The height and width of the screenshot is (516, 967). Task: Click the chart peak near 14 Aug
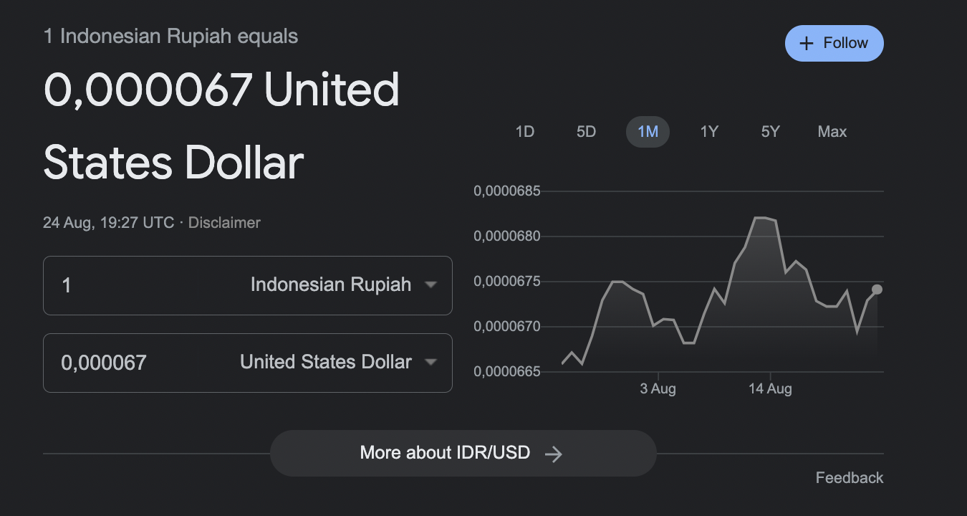point(763,217)
